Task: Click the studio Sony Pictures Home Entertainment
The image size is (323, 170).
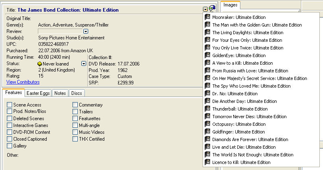Action: [x=71, y=38]
